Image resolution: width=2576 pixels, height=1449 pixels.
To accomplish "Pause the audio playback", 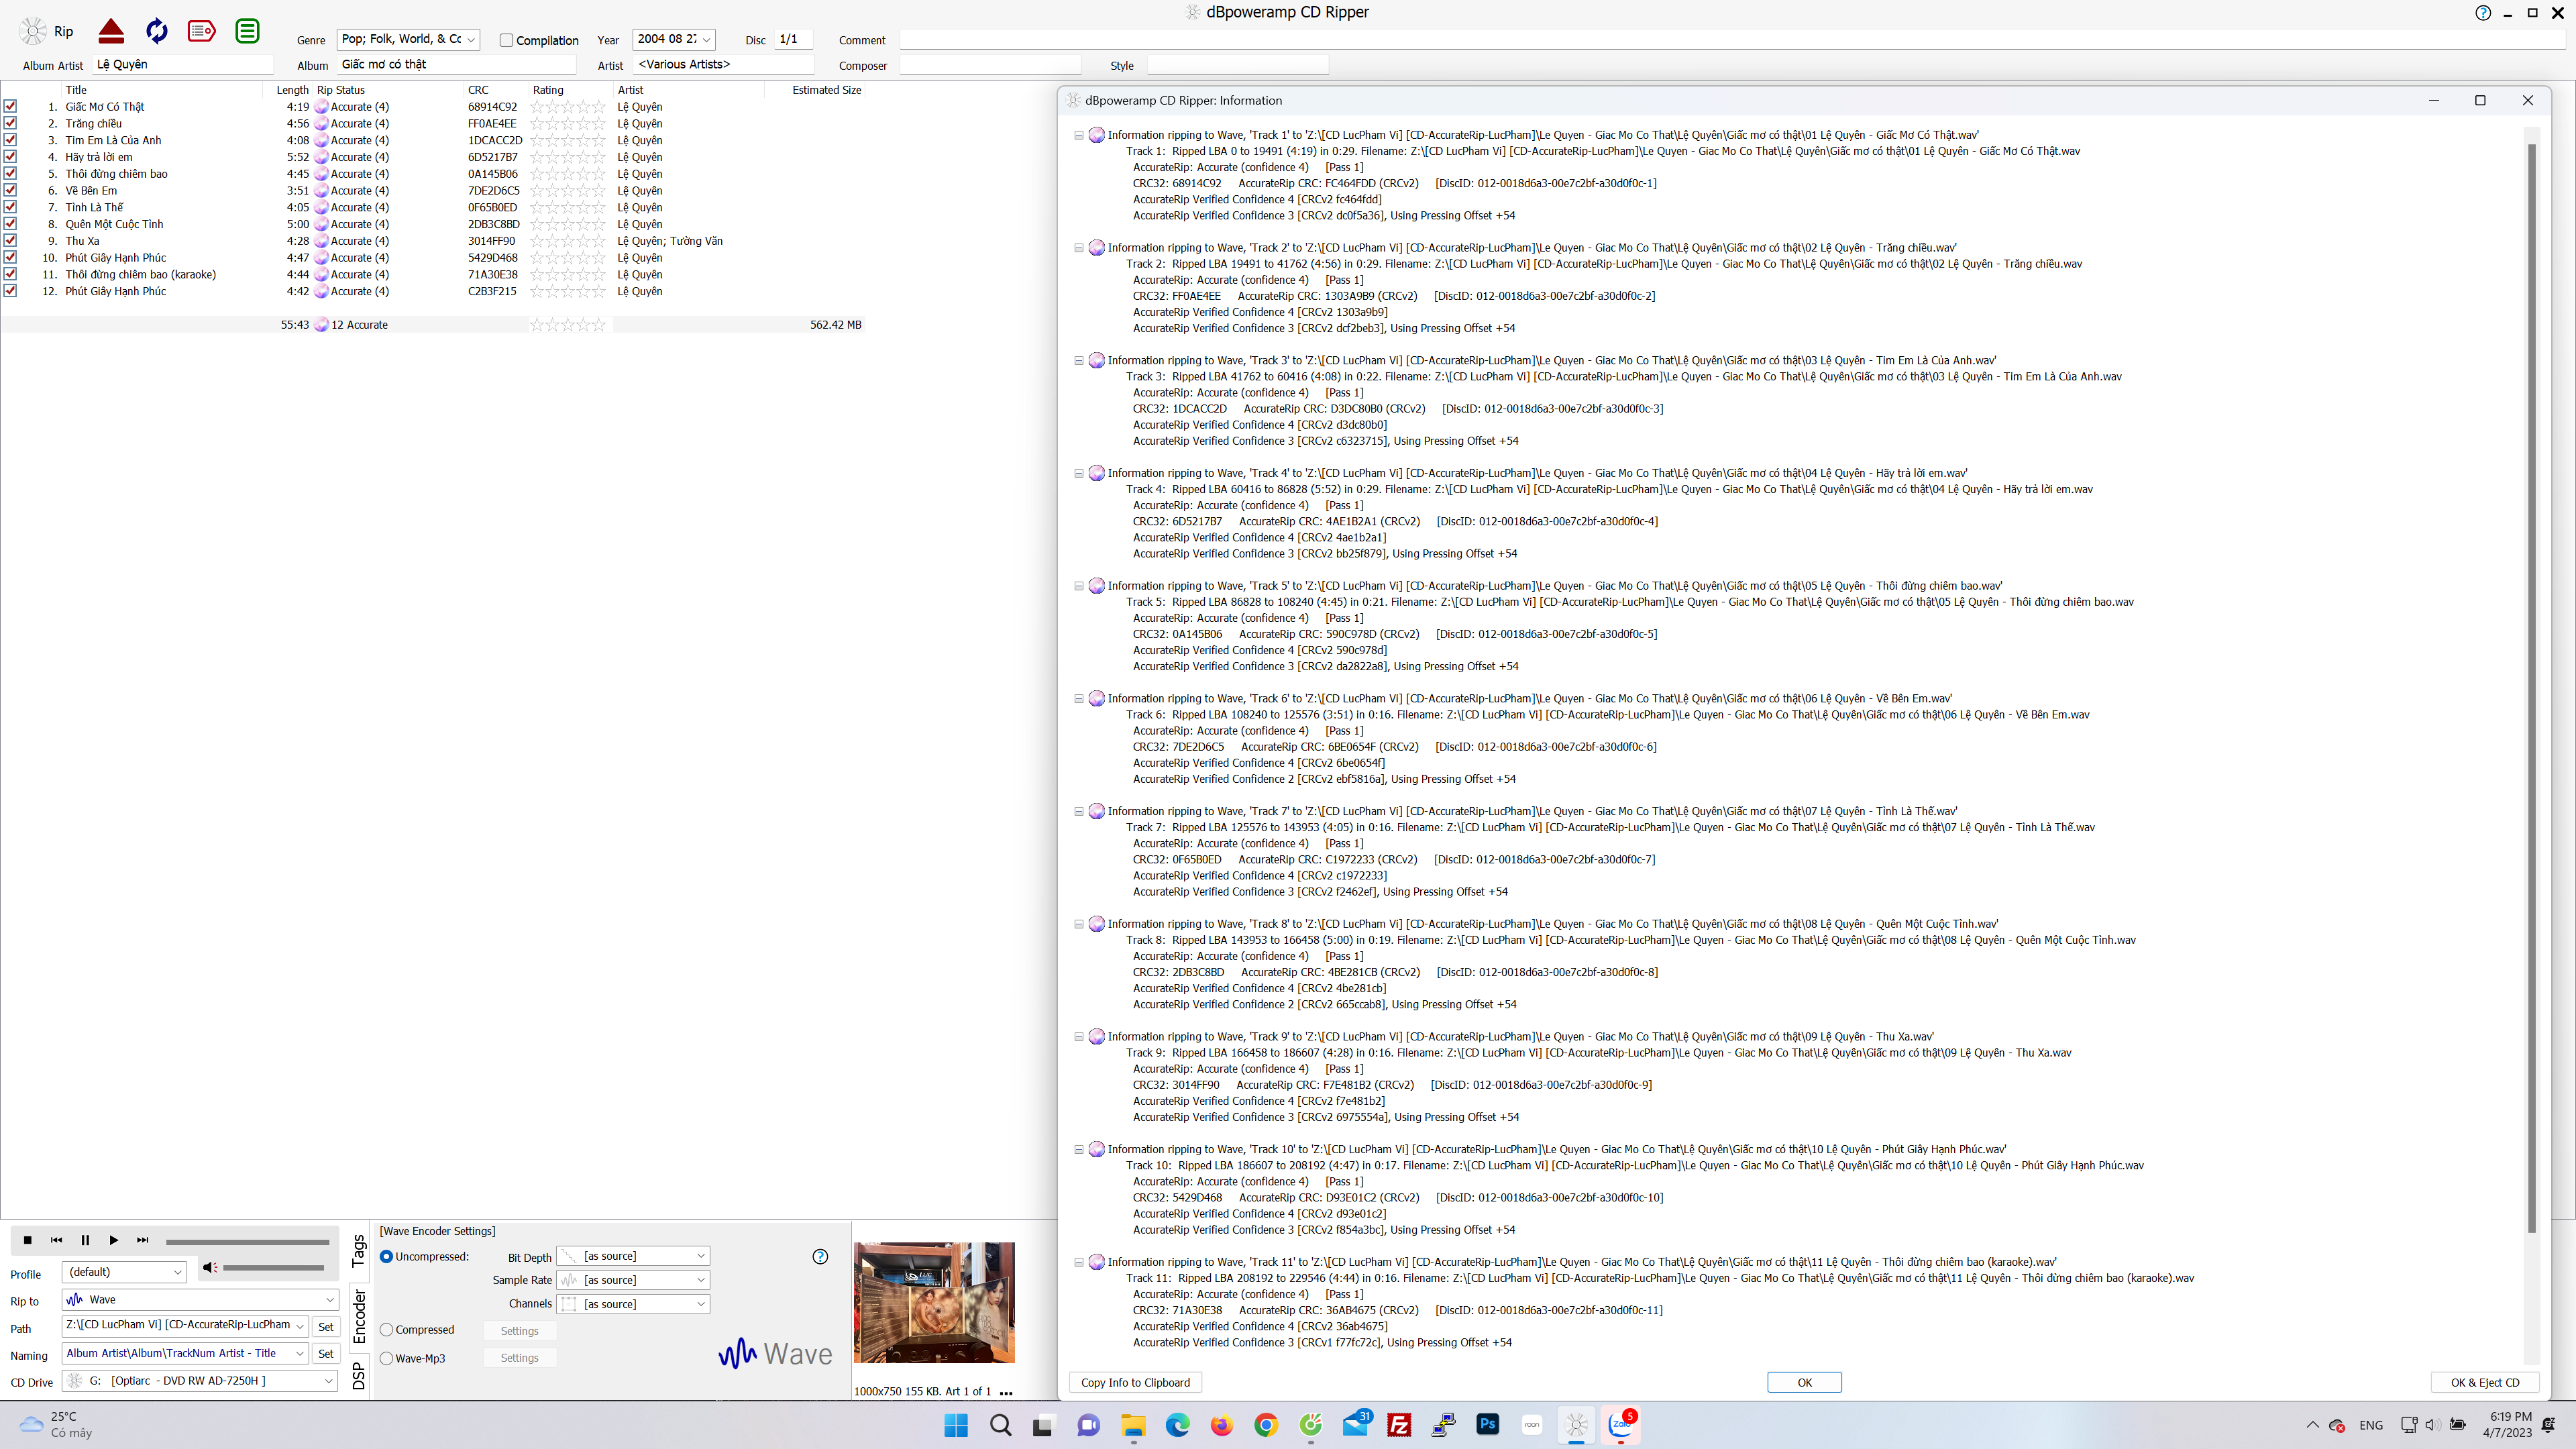I will point(85,1240).
